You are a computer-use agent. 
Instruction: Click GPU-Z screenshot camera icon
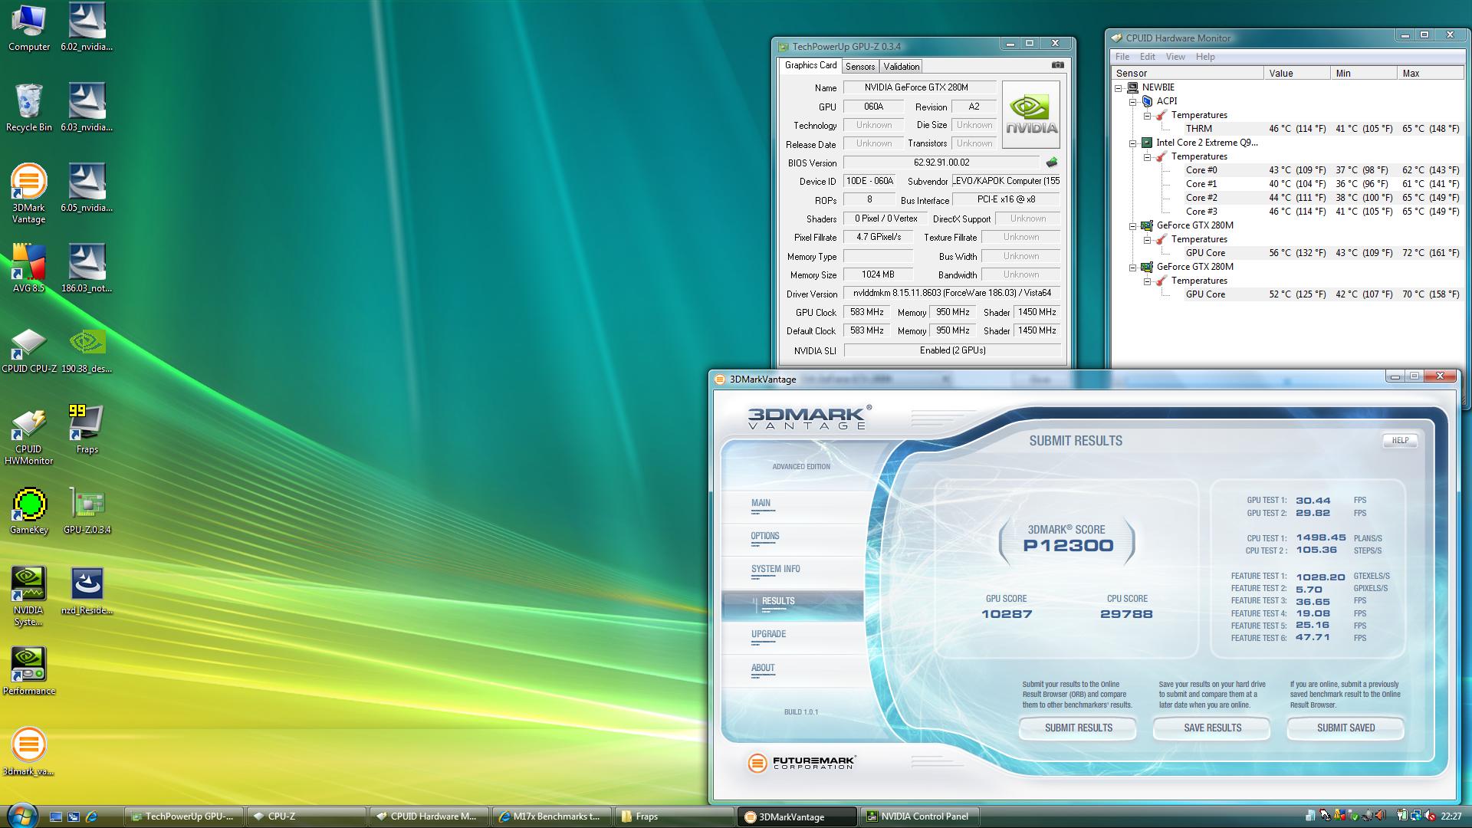coord(1057,65)
